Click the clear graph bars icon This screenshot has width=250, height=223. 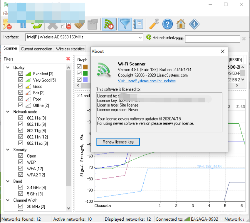pos(66,26)
